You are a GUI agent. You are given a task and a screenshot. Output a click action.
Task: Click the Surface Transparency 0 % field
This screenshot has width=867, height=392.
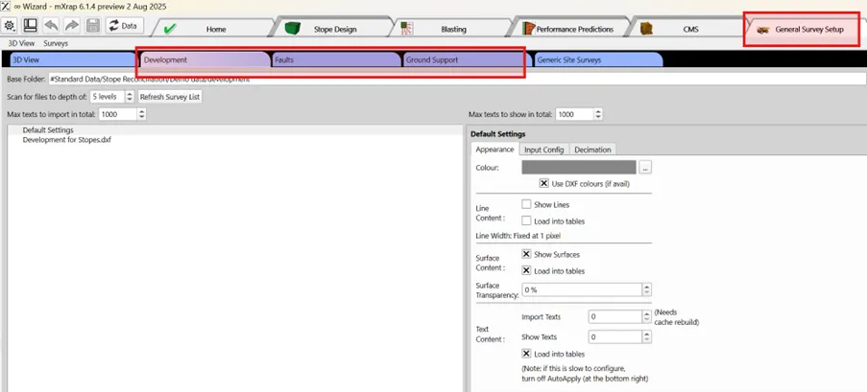[582, 289]
